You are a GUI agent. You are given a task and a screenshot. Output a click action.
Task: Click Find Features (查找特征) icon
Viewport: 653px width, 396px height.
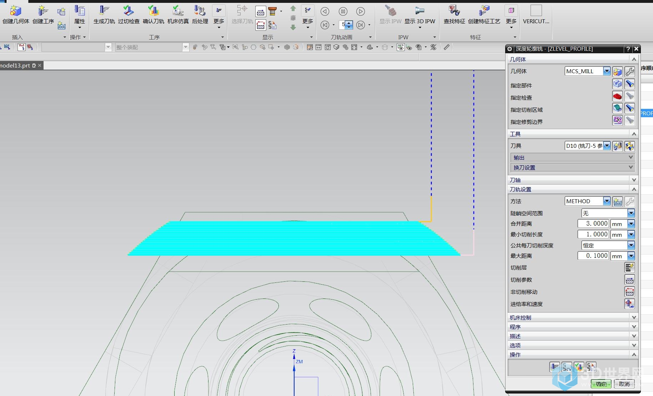pos(454,15)
